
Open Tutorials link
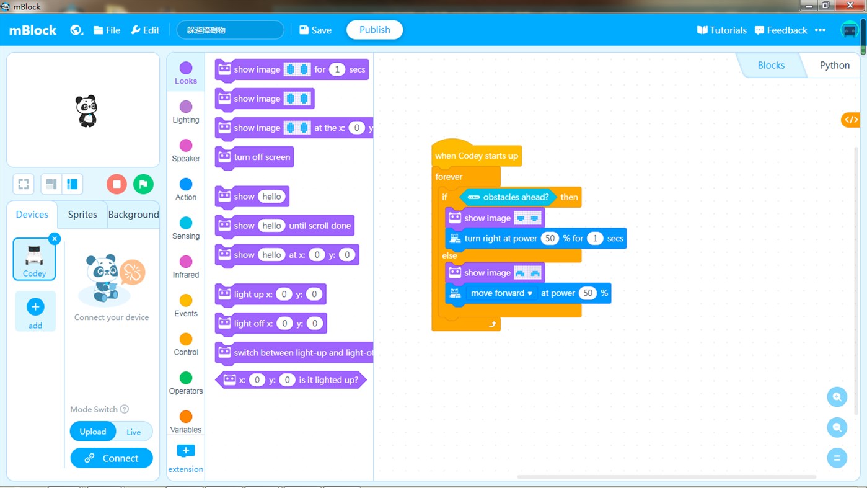[722, 30]
